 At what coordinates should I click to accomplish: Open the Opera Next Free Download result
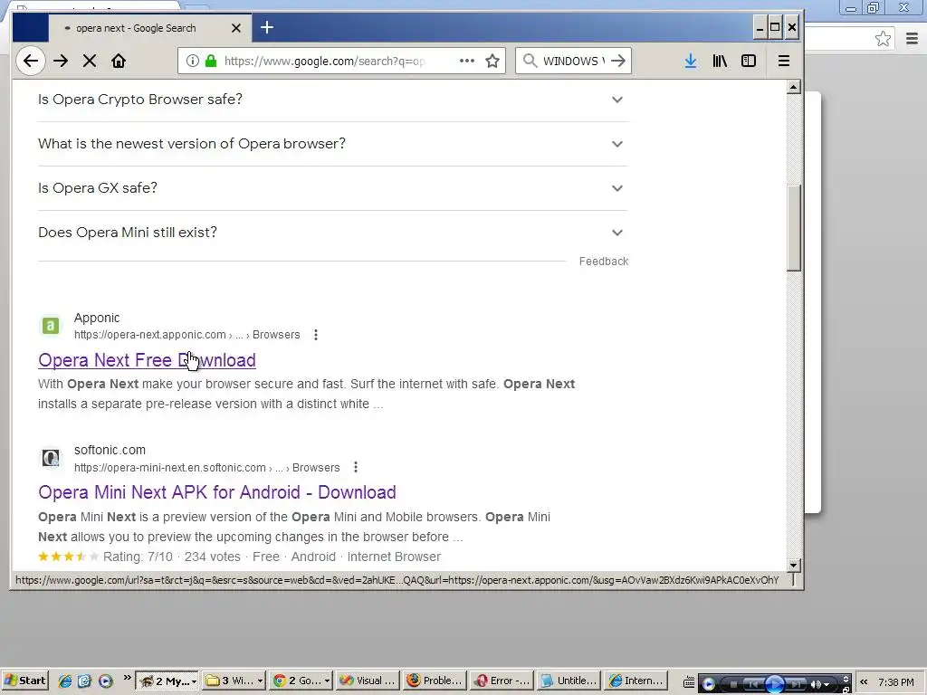tap(147, 360)
